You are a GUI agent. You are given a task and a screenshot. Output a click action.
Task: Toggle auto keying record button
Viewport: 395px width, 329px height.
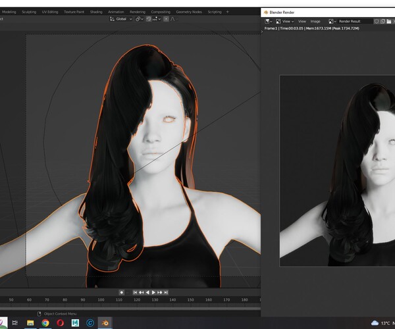(x=121, y=293)
